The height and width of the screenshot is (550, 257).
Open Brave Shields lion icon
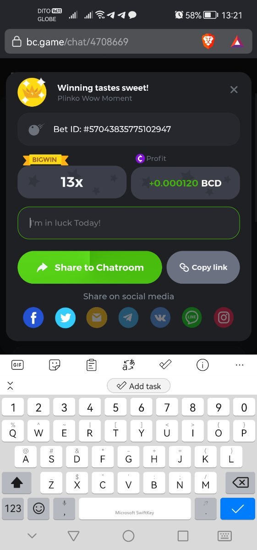[x=208, y=42]
